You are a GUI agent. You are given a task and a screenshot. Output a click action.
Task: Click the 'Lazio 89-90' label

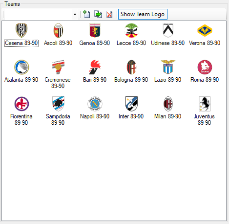point(168,80)
